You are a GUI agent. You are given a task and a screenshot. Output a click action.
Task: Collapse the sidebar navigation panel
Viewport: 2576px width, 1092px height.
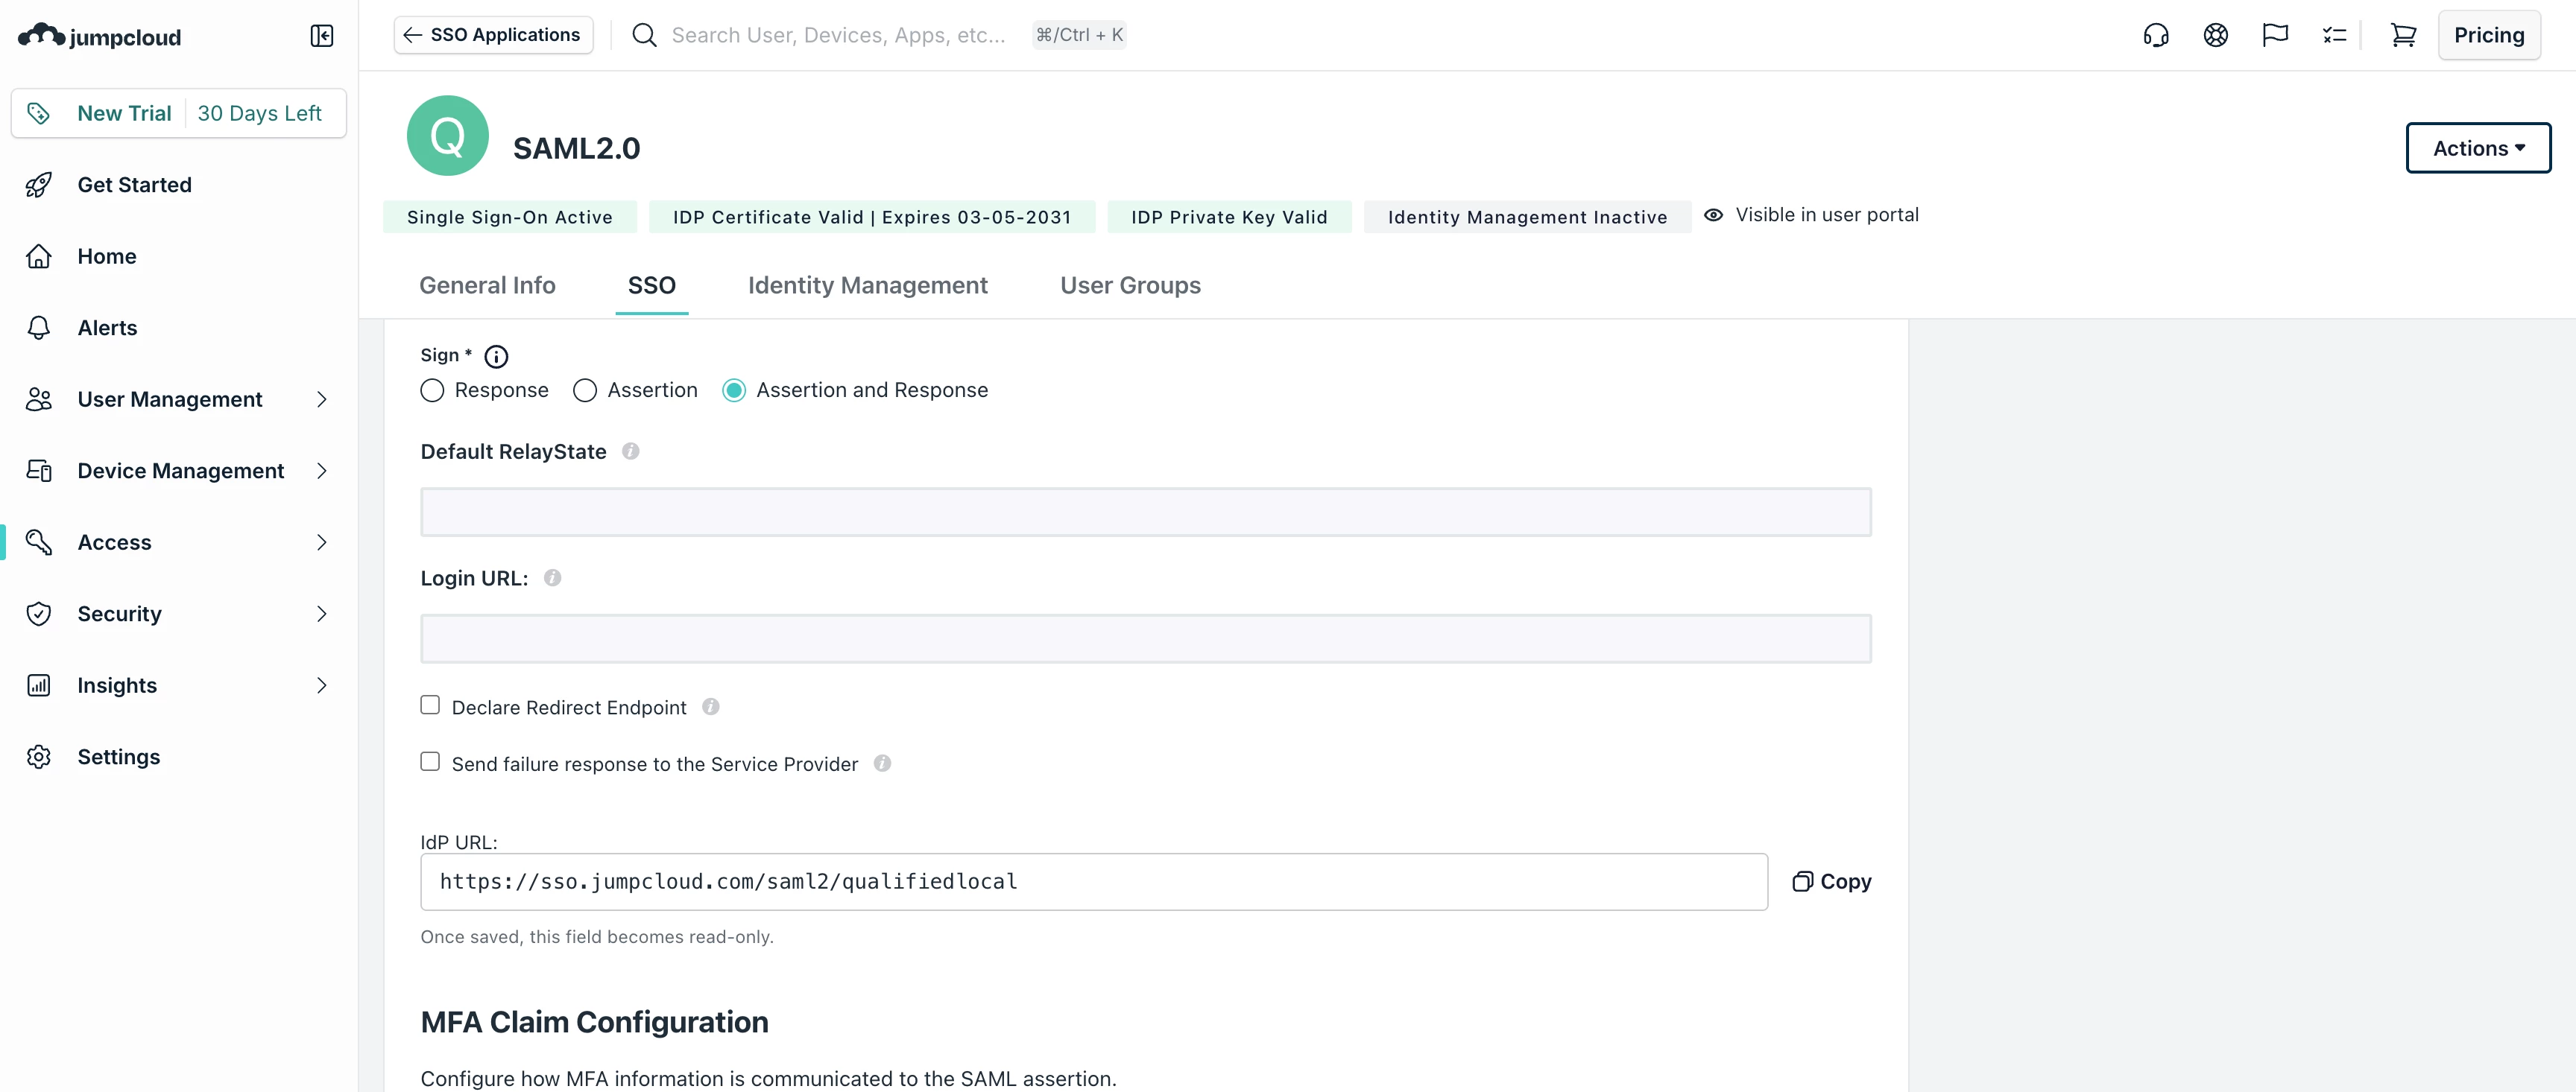click(x=322, y=36)
